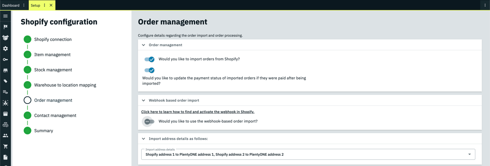Click the price tag icon in the sidebar
The width and height of the screenshot is (490, 166).
[x=5, y=81]
